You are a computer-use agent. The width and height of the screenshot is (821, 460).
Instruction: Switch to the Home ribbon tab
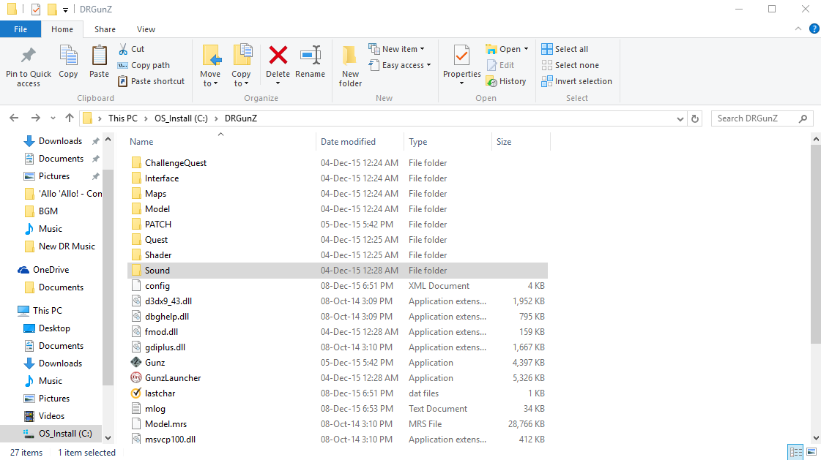click(62, 29)
